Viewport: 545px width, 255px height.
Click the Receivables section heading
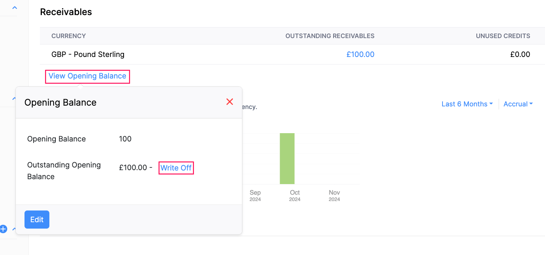66,12
